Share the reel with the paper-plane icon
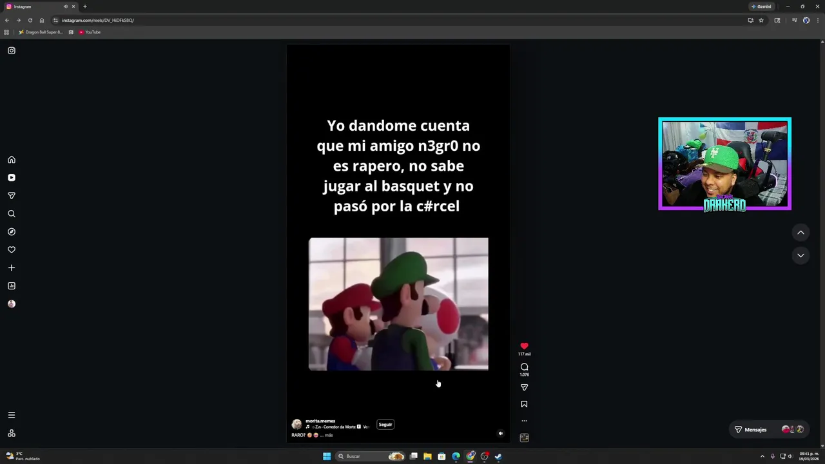The image size is (825, 464). point(524,387)
